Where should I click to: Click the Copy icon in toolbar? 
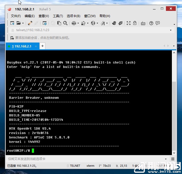pyautogui.click(x=53, y=23)
